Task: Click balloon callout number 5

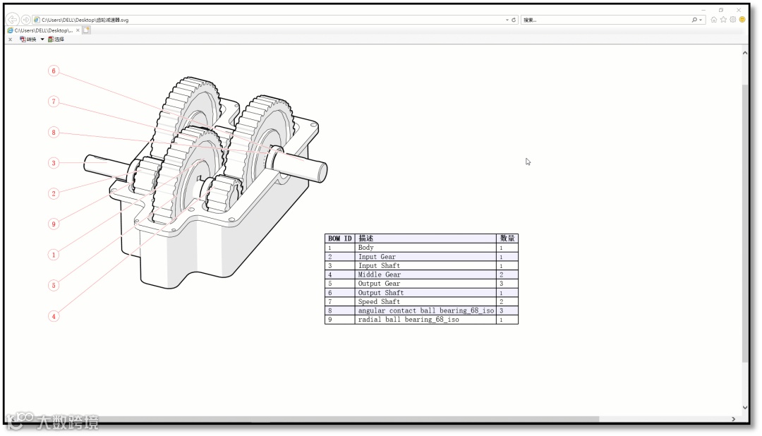Action: (x=54, y=285)
